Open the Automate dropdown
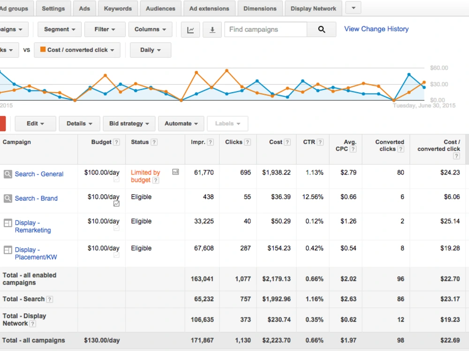469x351 pixels. click(181, 124)
